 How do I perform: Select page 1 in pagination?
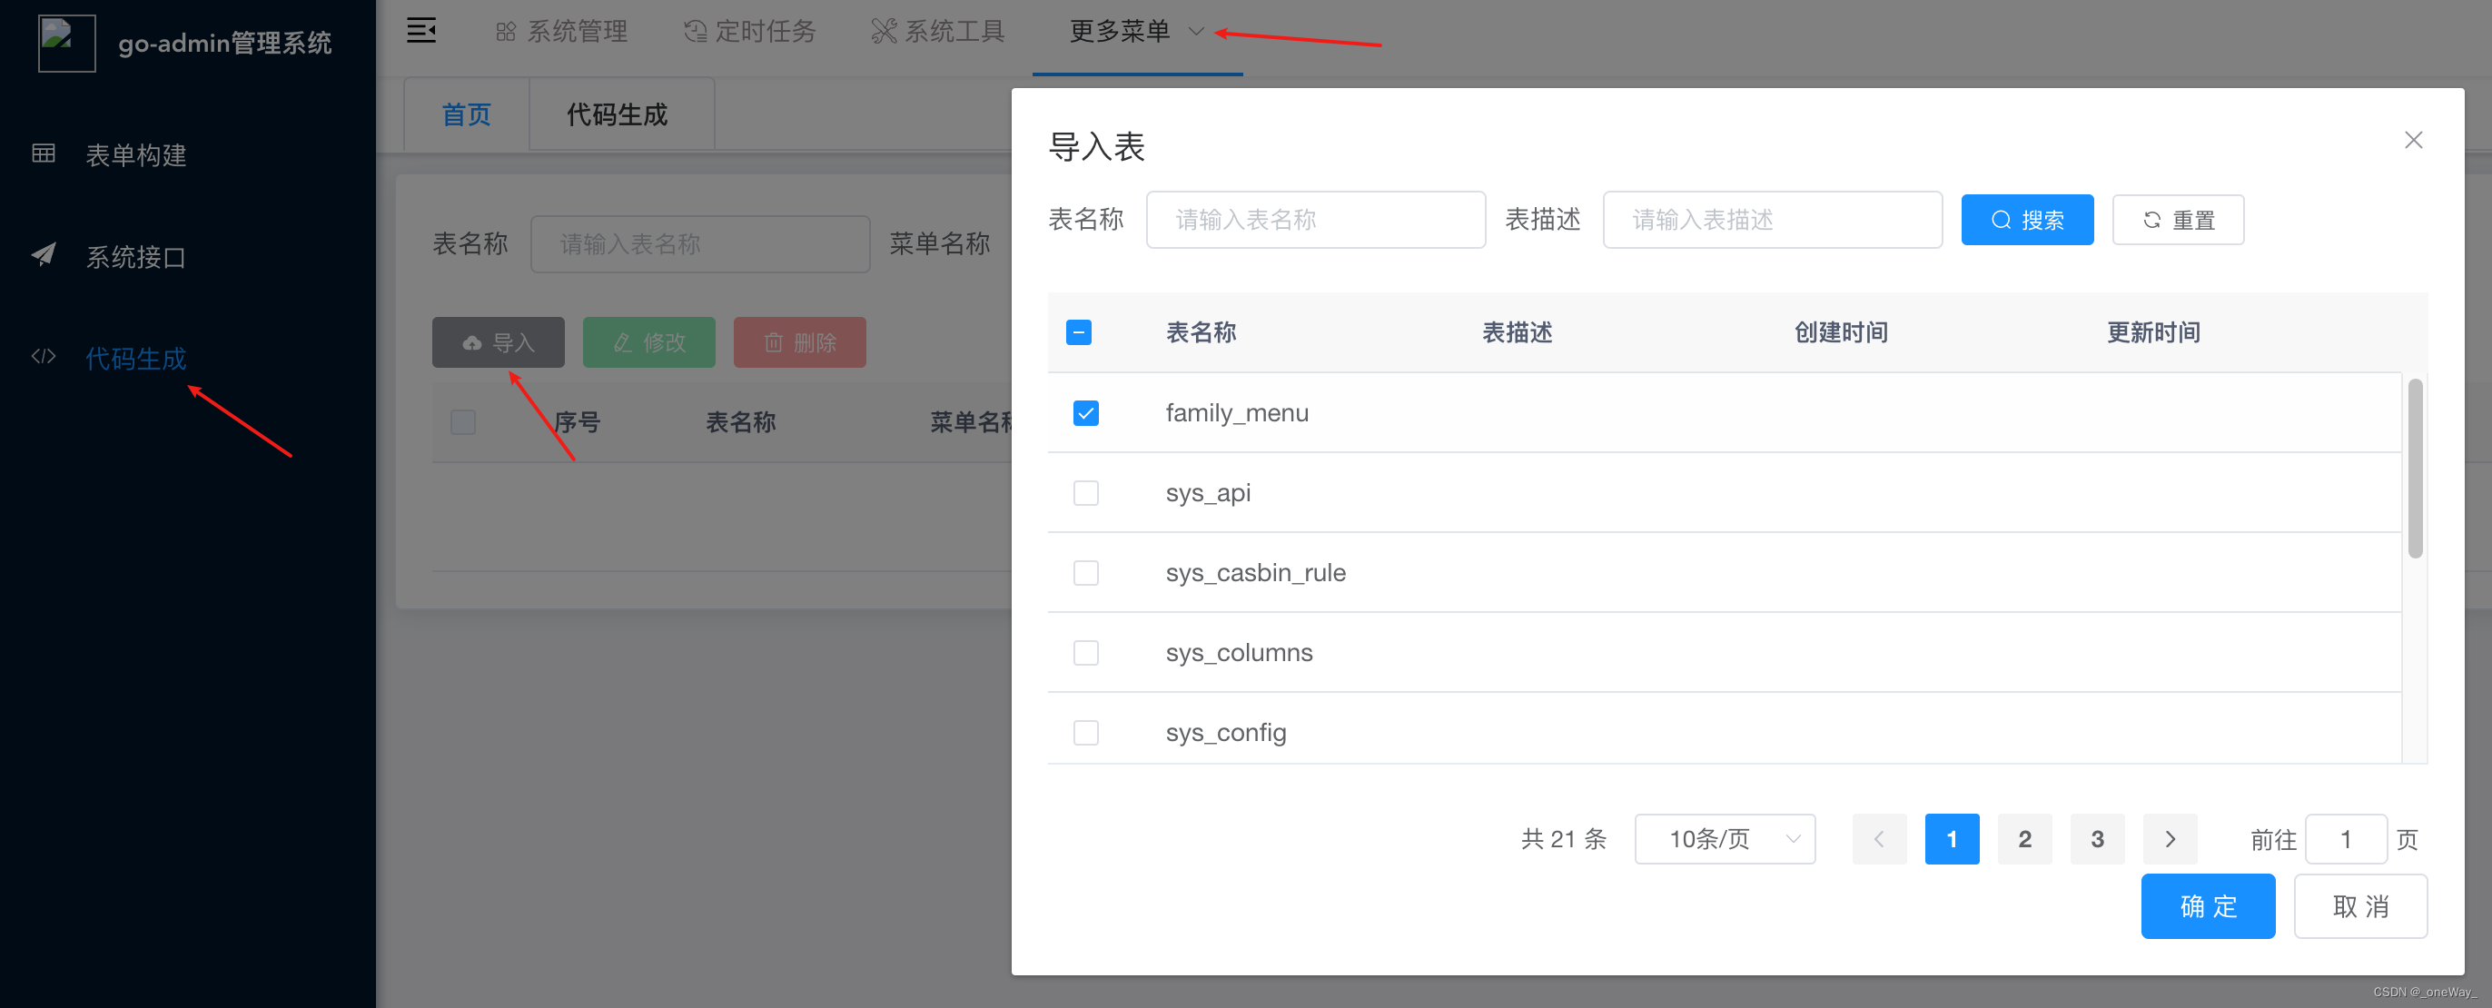[x=1952, y=839]
